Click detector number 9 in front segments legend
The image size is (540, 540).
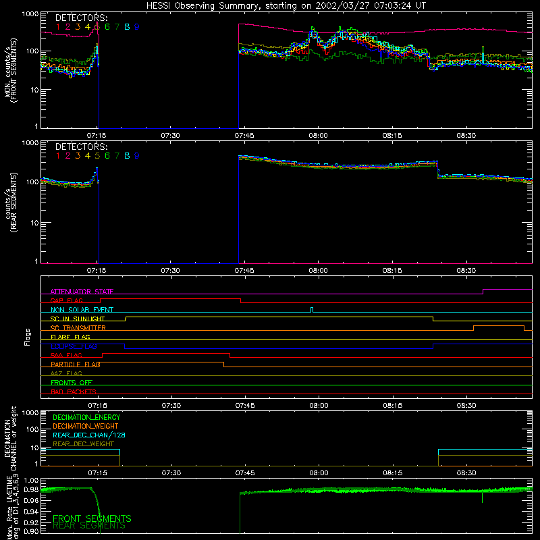(137, 27)
